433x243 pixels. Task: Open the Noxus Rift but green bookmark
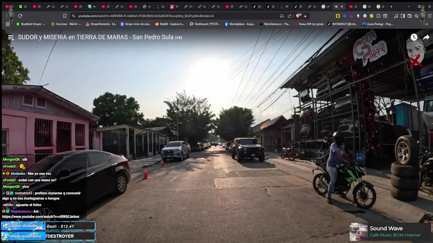(x=309, y=24)
